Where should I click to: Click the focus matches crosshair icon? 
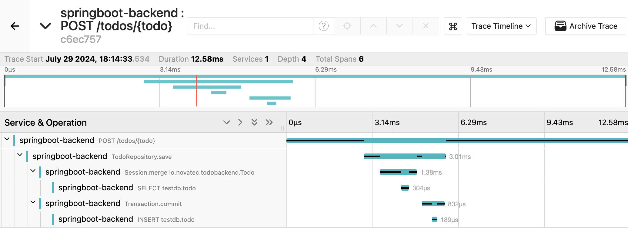click(347, 26)
